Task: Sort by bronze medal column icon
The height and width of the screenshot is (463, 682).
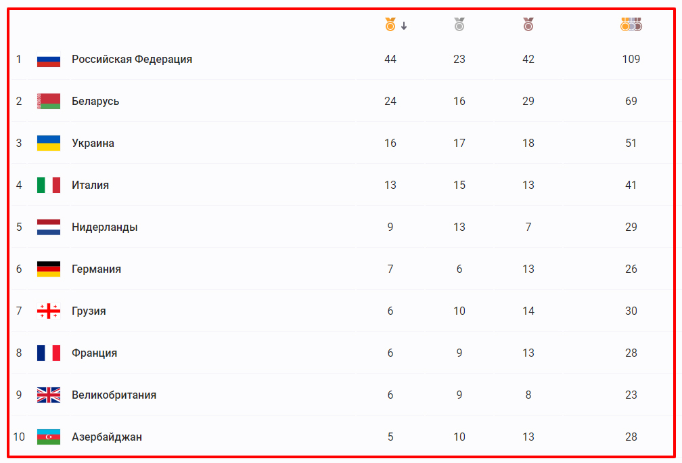Action: coord(528,24)
